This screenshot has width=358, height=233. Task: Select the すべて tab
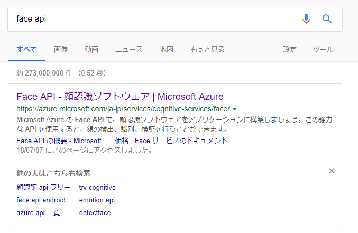coord(27,49)
